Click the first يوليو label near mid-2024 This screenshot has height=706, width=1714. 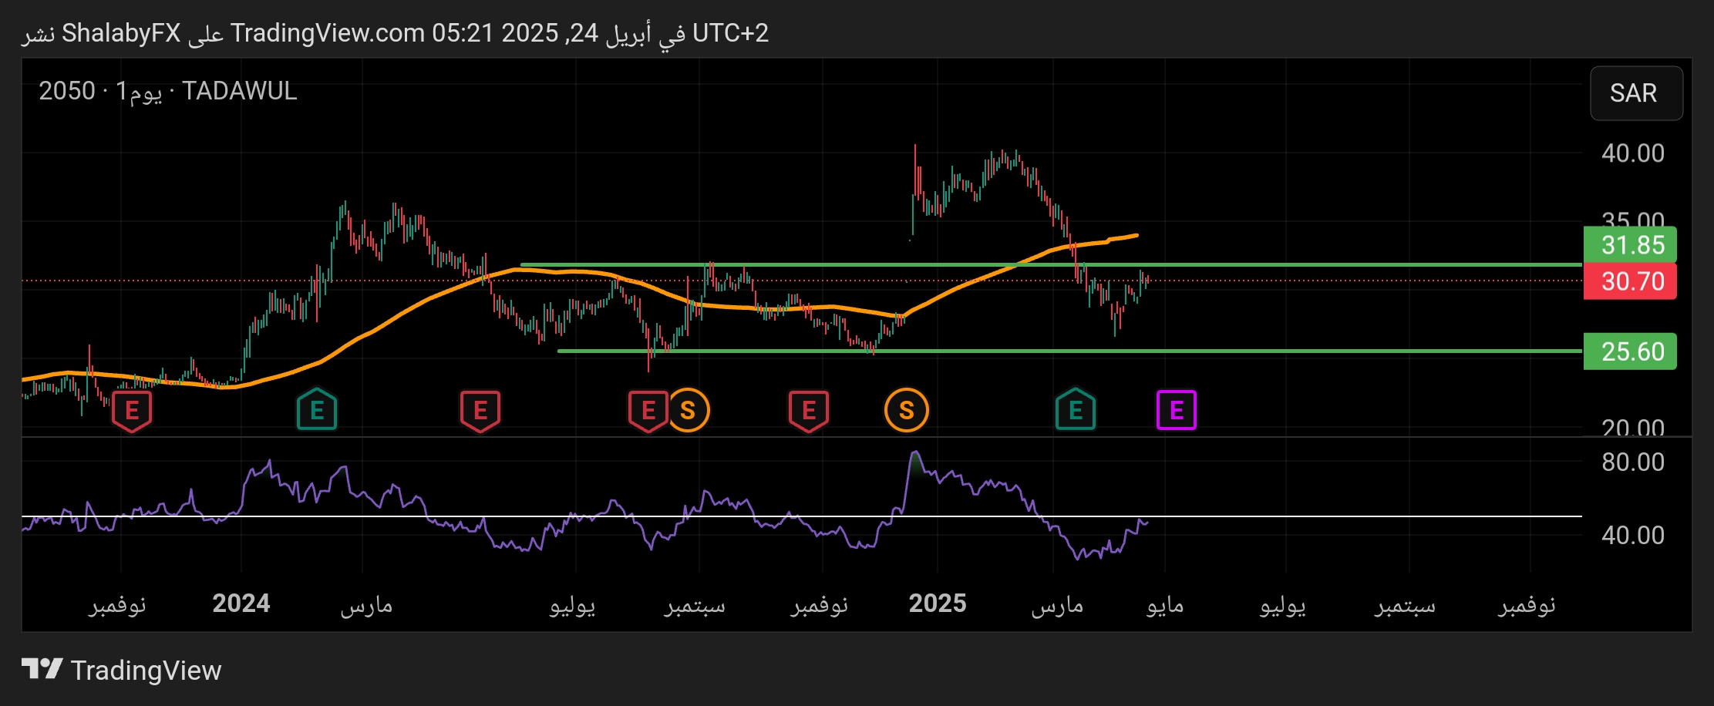pos(572,606)
